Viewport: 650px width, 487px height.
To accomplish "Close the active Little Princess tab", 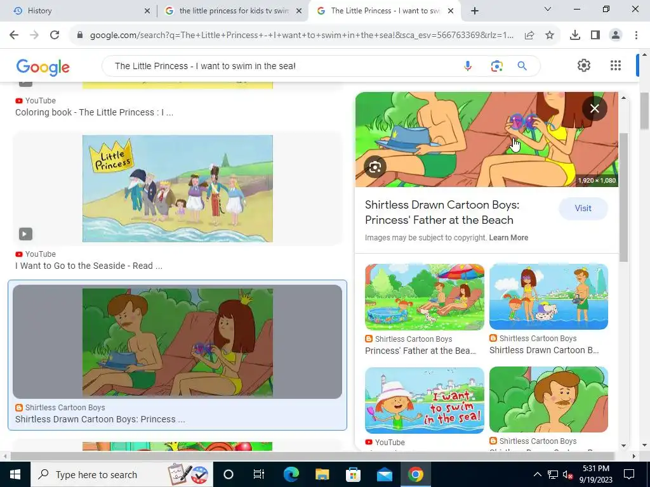I will (x=451, y=11).
